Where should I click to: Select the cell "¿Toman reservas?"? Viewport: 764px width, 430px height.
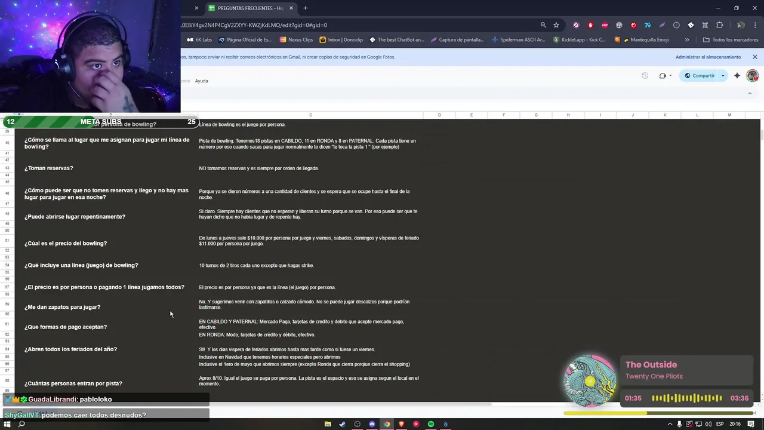pyautogui.click(x=48, y=168)
